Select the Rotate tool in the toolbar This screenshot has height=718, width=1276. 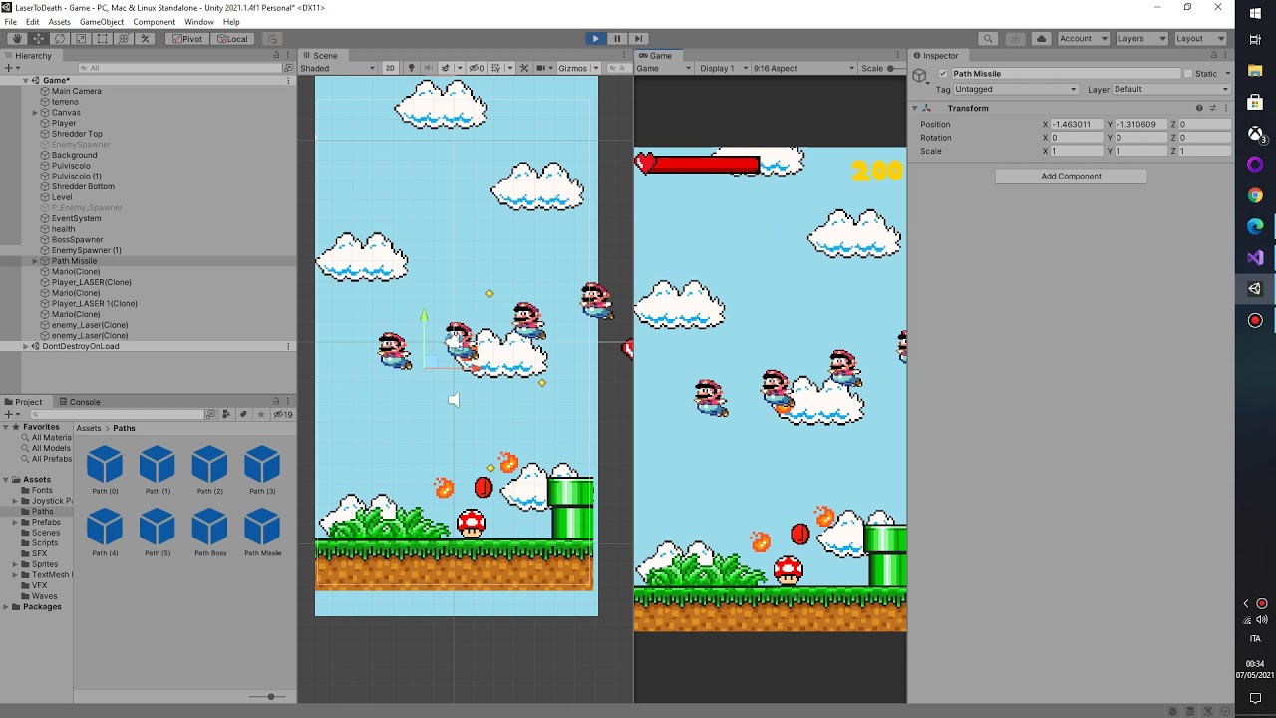point(59,39)
